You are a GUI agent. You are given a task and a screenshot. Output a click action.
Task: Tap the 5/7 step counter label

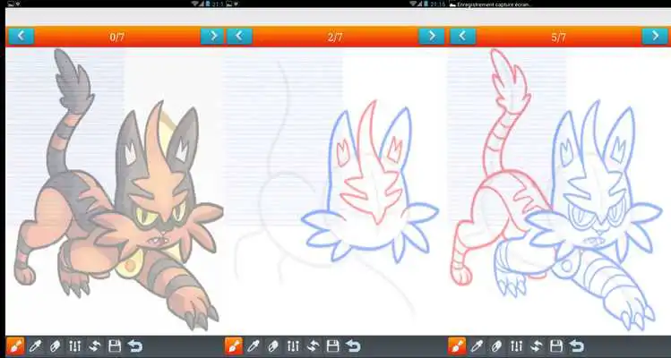coord(558,37)
